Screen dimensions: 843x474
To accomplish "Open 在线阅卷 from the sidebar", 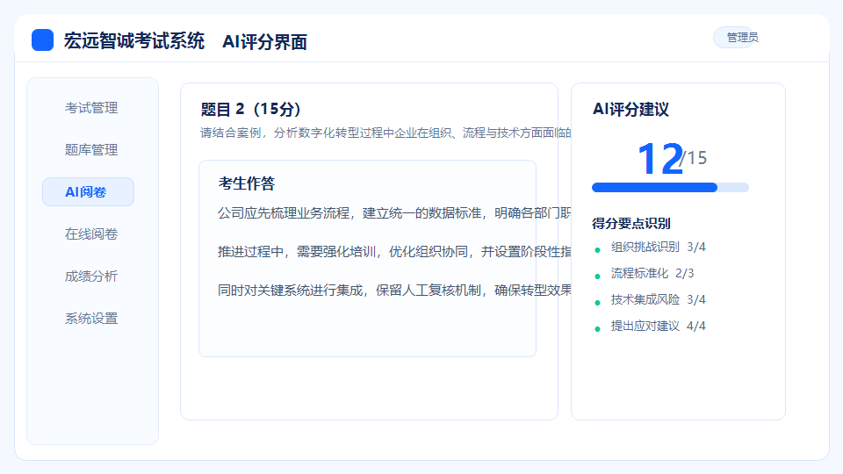I will 91,234.
